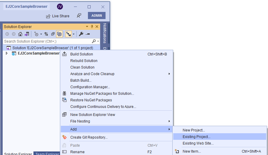268x155 pixels.
Task: Toggle the Auto Hide pin for Solution Explorer
Action: click(92, 27)
